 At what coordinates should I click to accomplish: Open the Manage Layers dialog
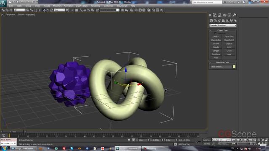pyautogui.click(x=131, y=10)
